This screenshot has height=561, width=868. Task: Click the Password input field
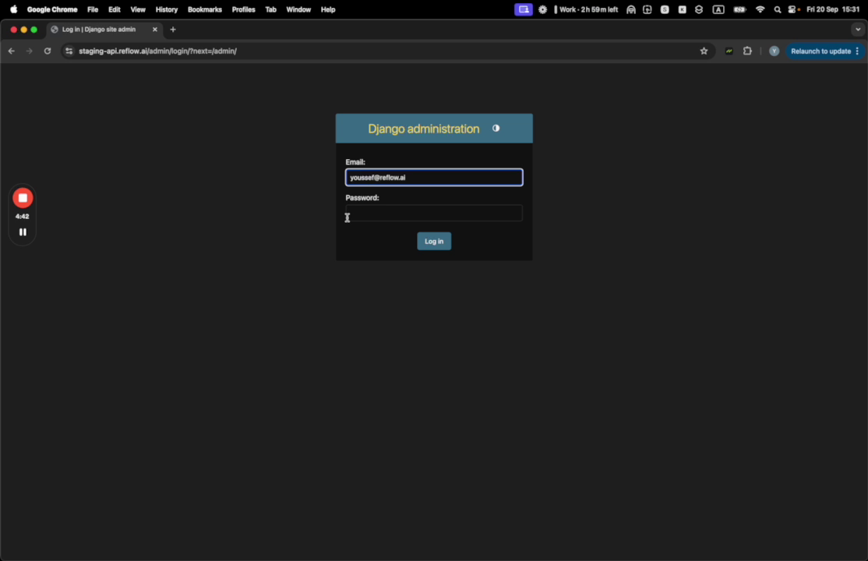tap(434, 213)
